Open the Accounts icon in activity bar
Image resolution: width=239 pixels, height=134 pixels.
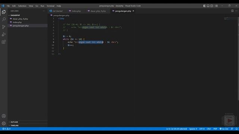pyautogui.click(x=4, y=116)
